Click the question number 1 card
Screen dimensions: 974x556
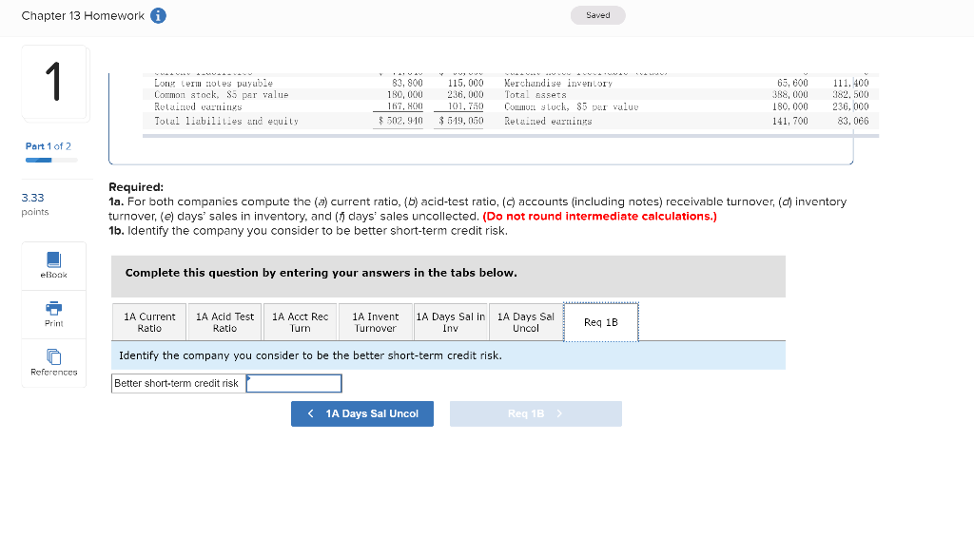point(55,82)
